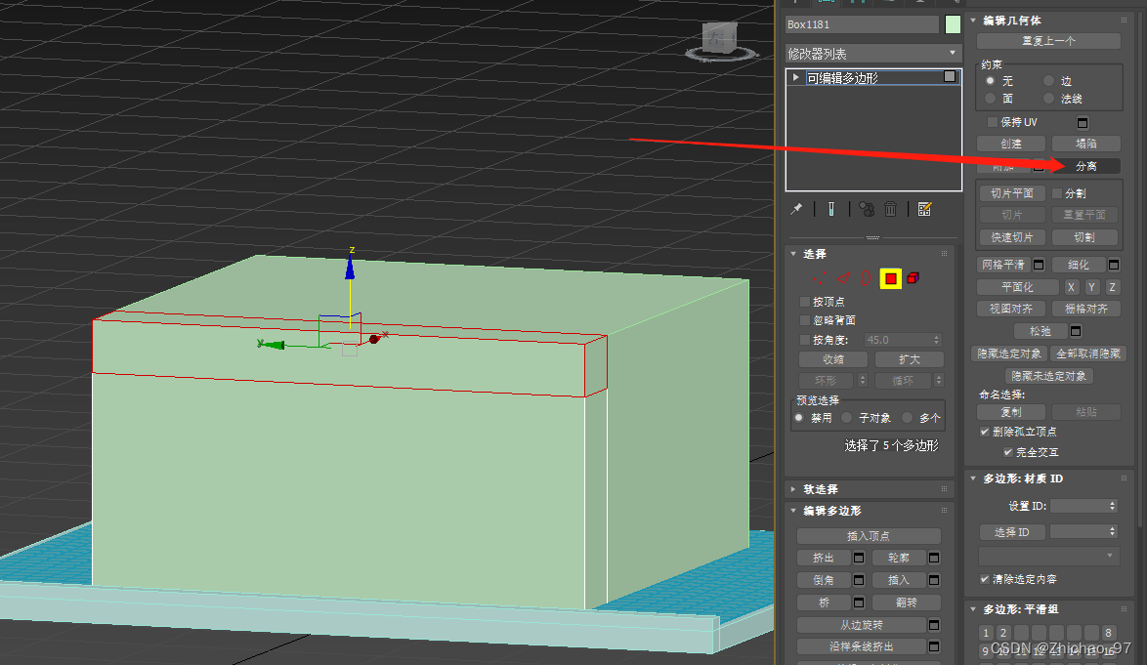Click the 插入顶点 button
The height and width of the screenshot is (665, 1147).
pyautogui.click(x=869, y=536)
